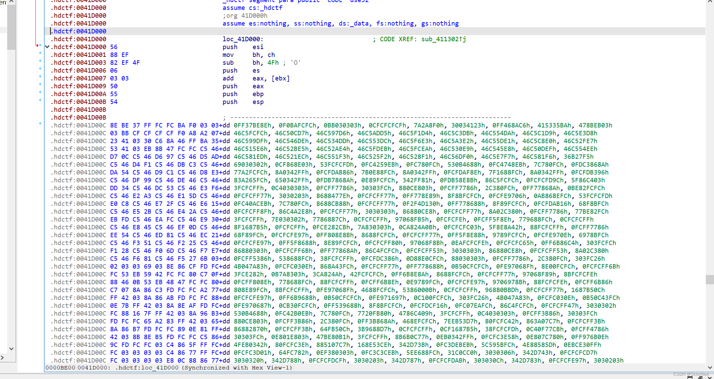The image size is (714, 379).
Task: Collapse the code block at loc_41D000
Action: (x=47, y=47)
